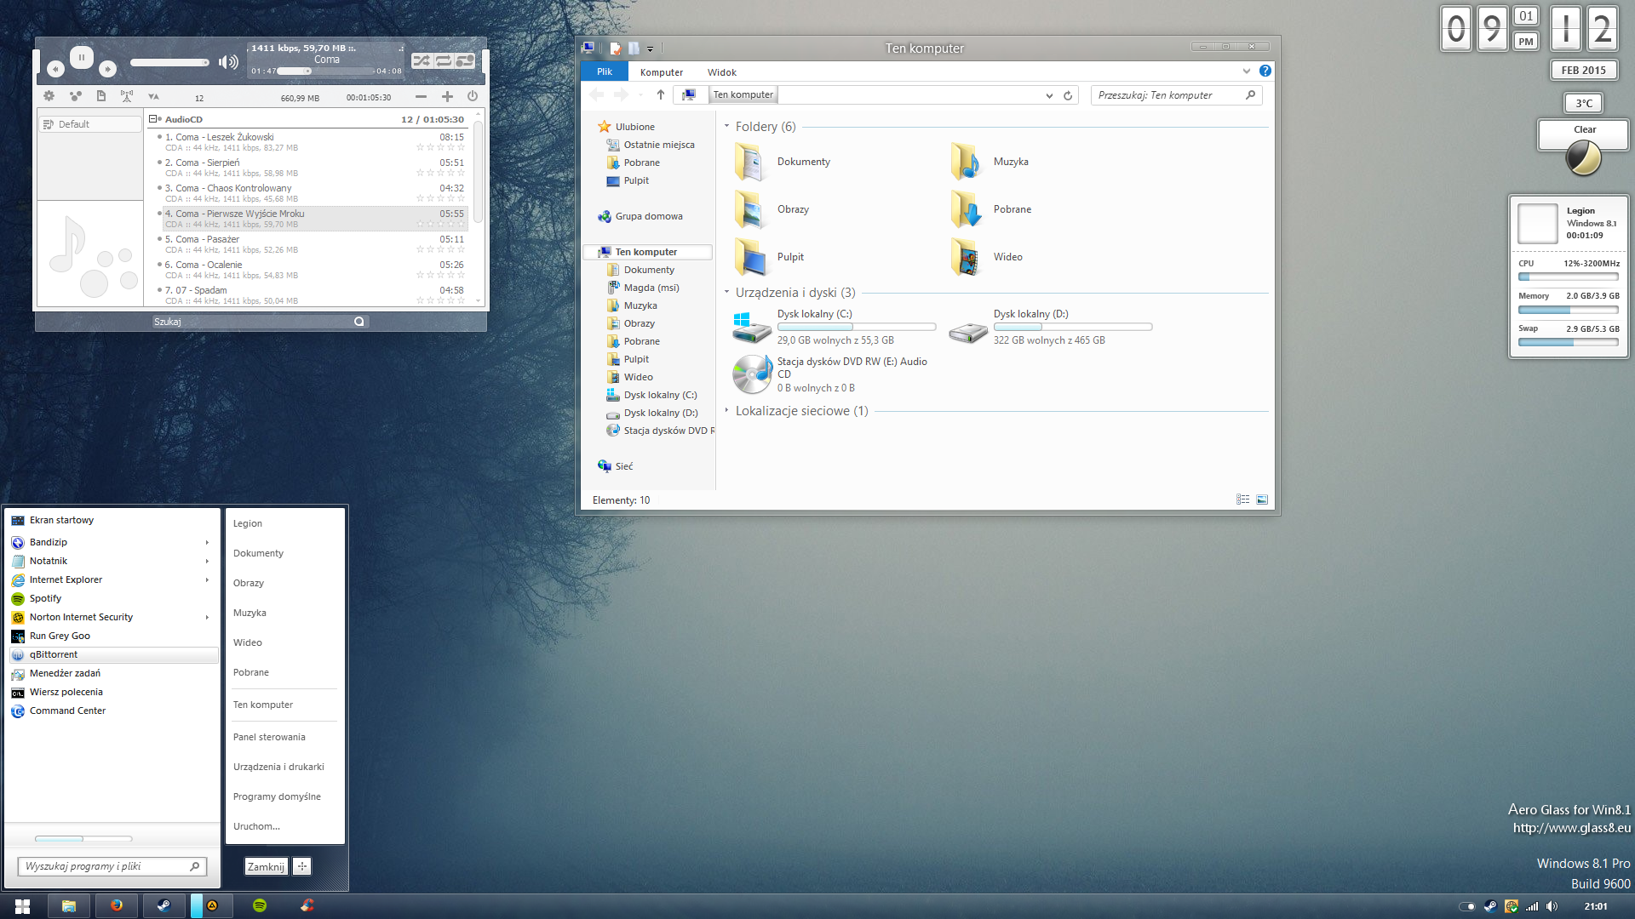Collapse the AudioCD playlist group
1635x919 pixels.
coord(153,119)
